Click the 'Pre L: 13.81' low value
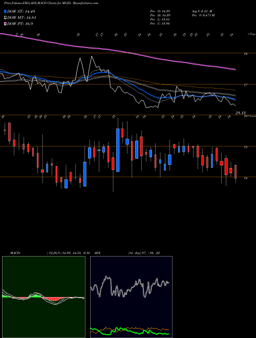 [160, 19]
